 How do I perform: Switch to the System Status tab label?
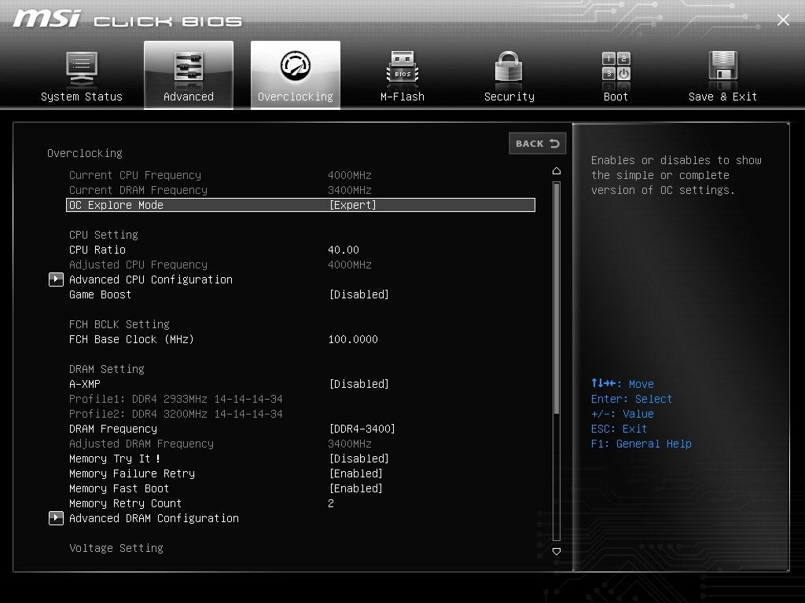[x=82, y=97]
